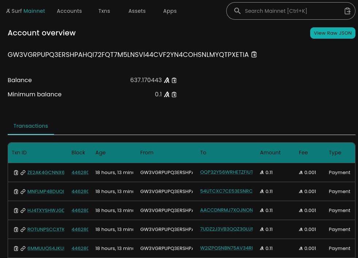Click the Amount column header
The image size is (358, 258).
(270, 153)
